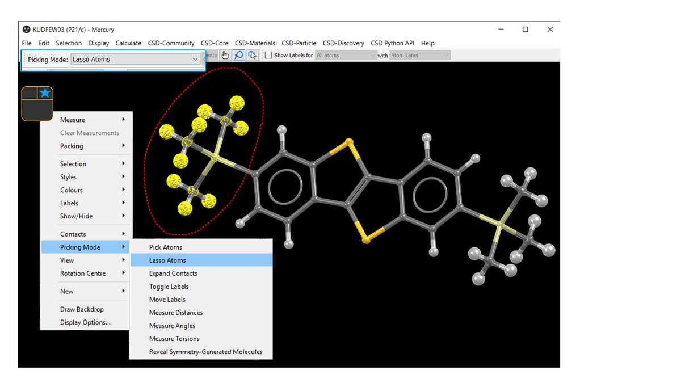Open the All atoms dropdown
The width and height of the screenshot is (681, 383).
[346, 55]
